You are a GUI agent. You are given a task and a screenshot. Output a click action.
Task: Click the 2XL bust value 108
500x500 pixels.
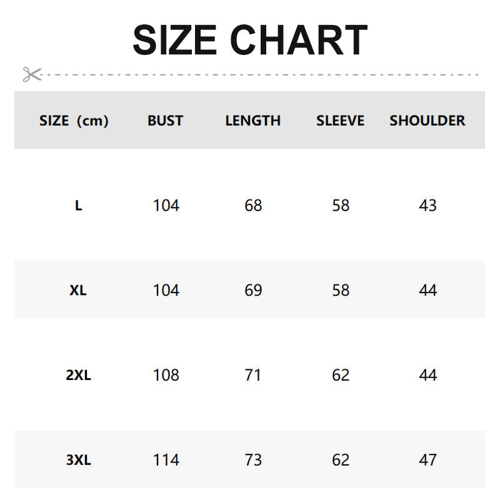coord(166,376)
